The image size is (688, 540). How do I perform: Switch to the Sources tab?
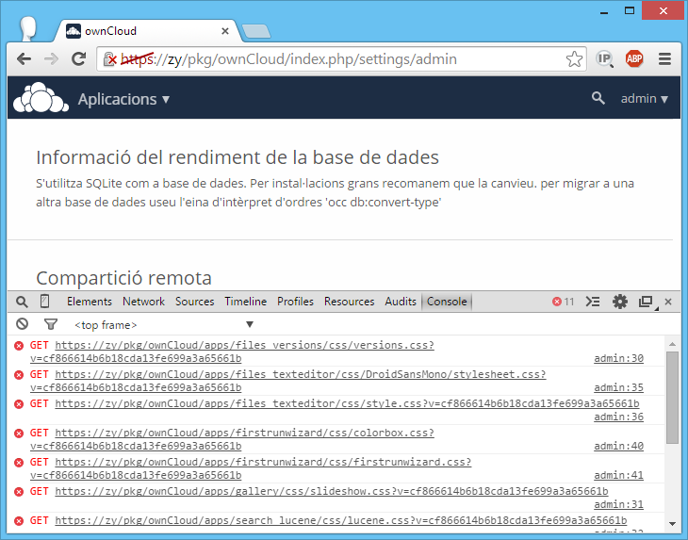pyautogui.click(x=195, y=302)
